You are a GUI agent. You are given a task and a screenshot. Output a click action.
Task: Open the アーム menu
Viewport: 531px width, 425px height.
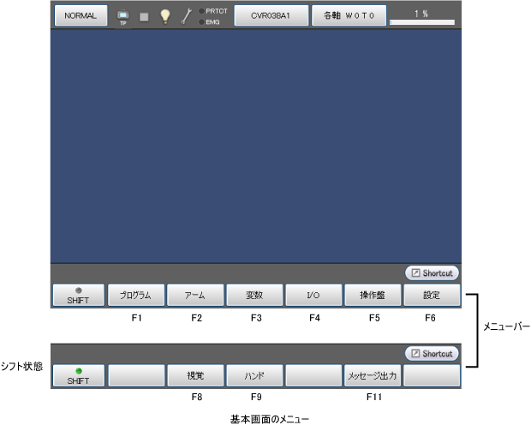[x=194, y=296]
